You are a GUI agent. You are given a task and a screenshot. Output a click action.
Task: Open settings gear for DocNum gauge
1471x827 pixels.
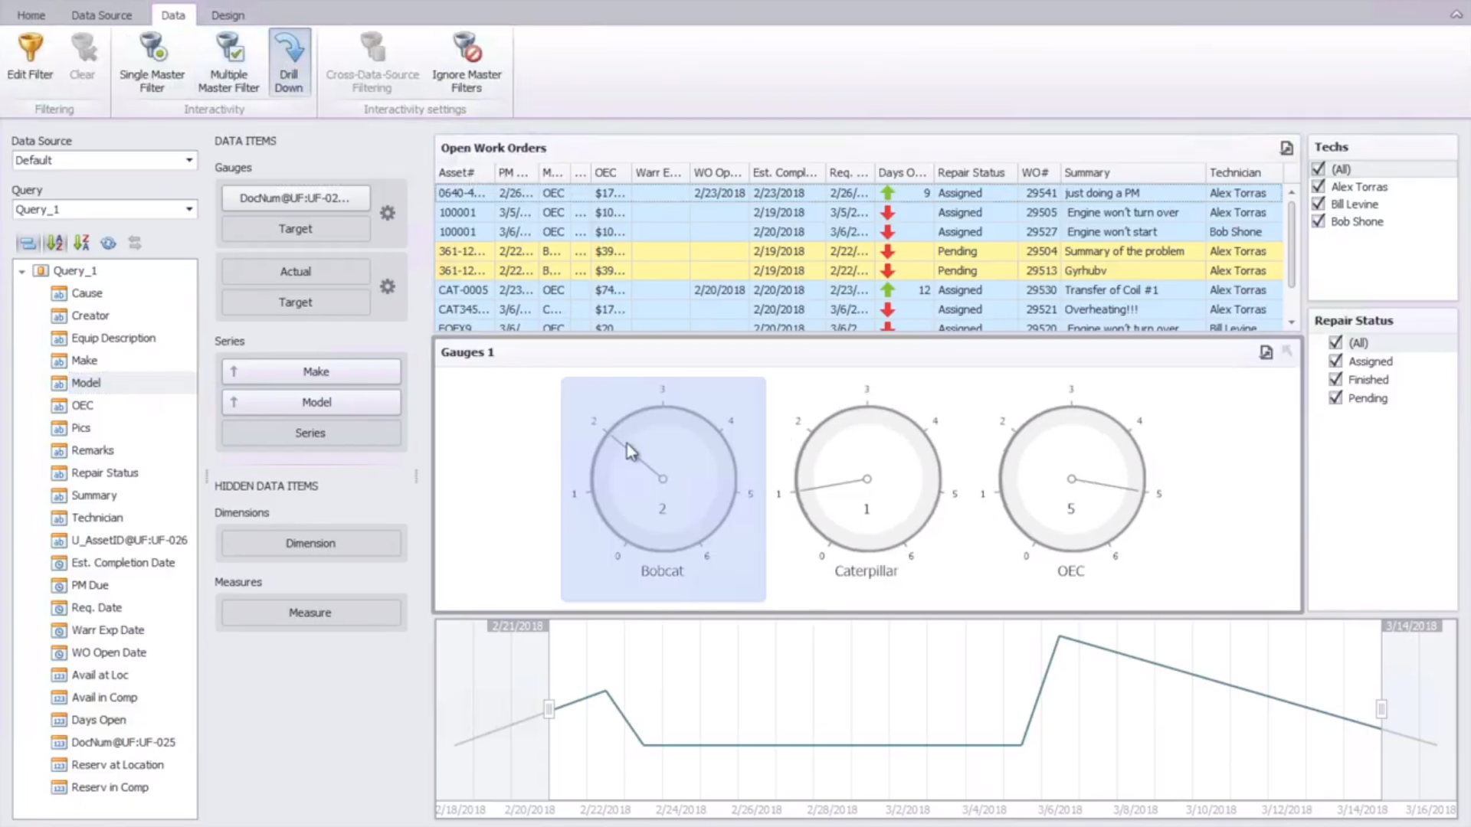click(x=388, y=213)
